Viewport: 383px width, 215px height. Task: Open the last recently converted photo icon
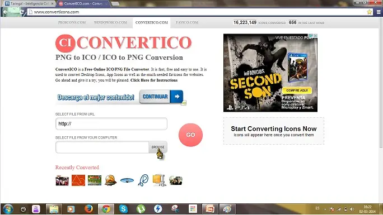click(176, 180)
